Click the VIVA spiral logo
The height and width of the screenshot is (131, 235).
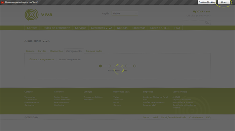[32, 15]
